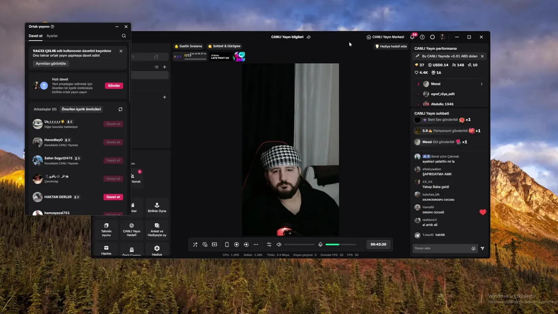Click Davet et next to HarunBeyO
Image resolution: width=558 pixels, height=314 pixels.
[113, 142]
